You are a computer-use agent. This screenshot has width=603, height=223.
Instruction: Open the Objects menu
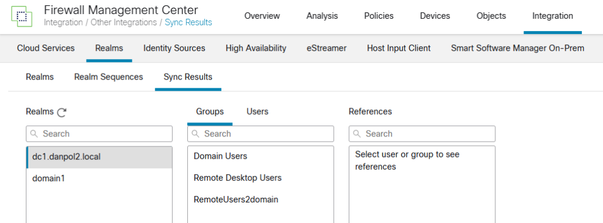[x=491, y=16]
